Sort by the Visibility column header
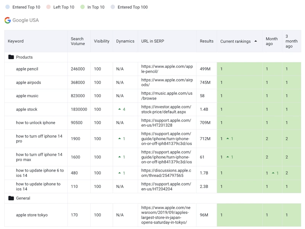This screenshot has width=305, height=229. 101,41
